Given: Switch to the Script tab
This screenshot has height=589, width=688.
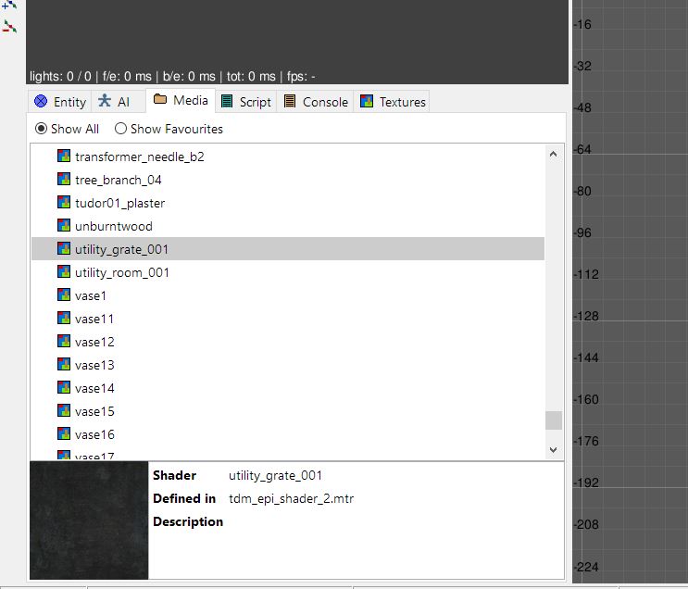Looking at the screenshot, I should [246, 102].
